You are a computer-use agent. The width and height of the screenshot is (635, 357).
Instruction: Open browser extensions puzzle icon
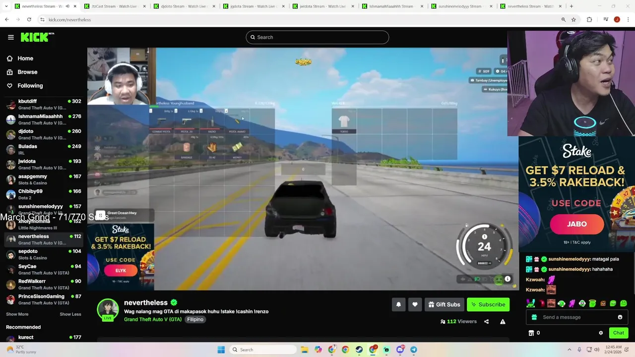(589, 19)
